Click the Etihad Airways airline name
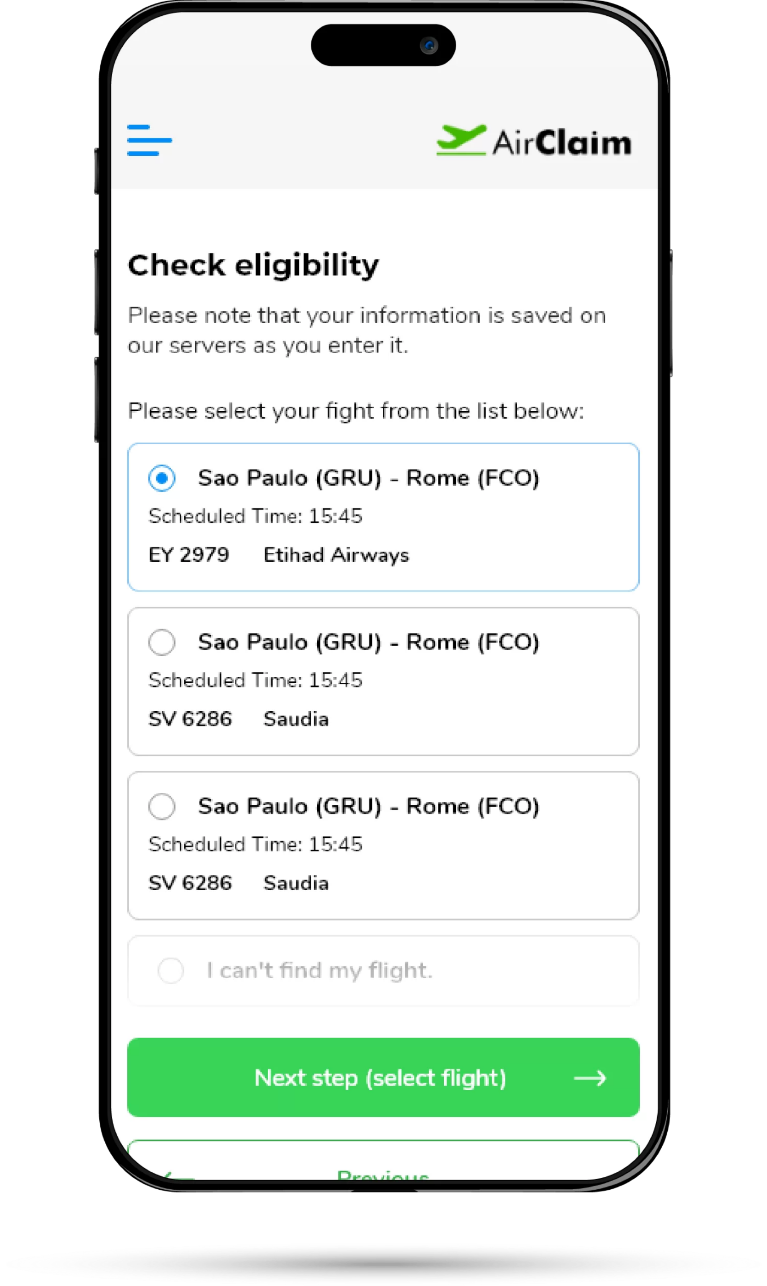767x1286 pixels. [336, 555]
